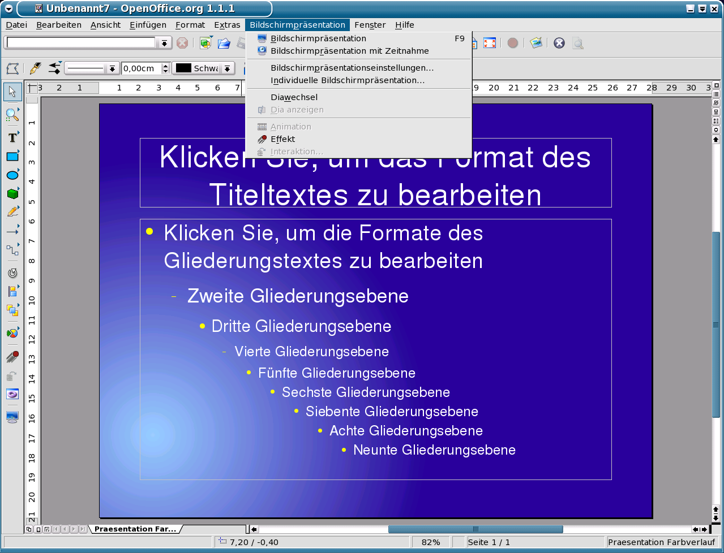Select the Text tool in the toolbox
724x553 pixels.
coord(12,138)
